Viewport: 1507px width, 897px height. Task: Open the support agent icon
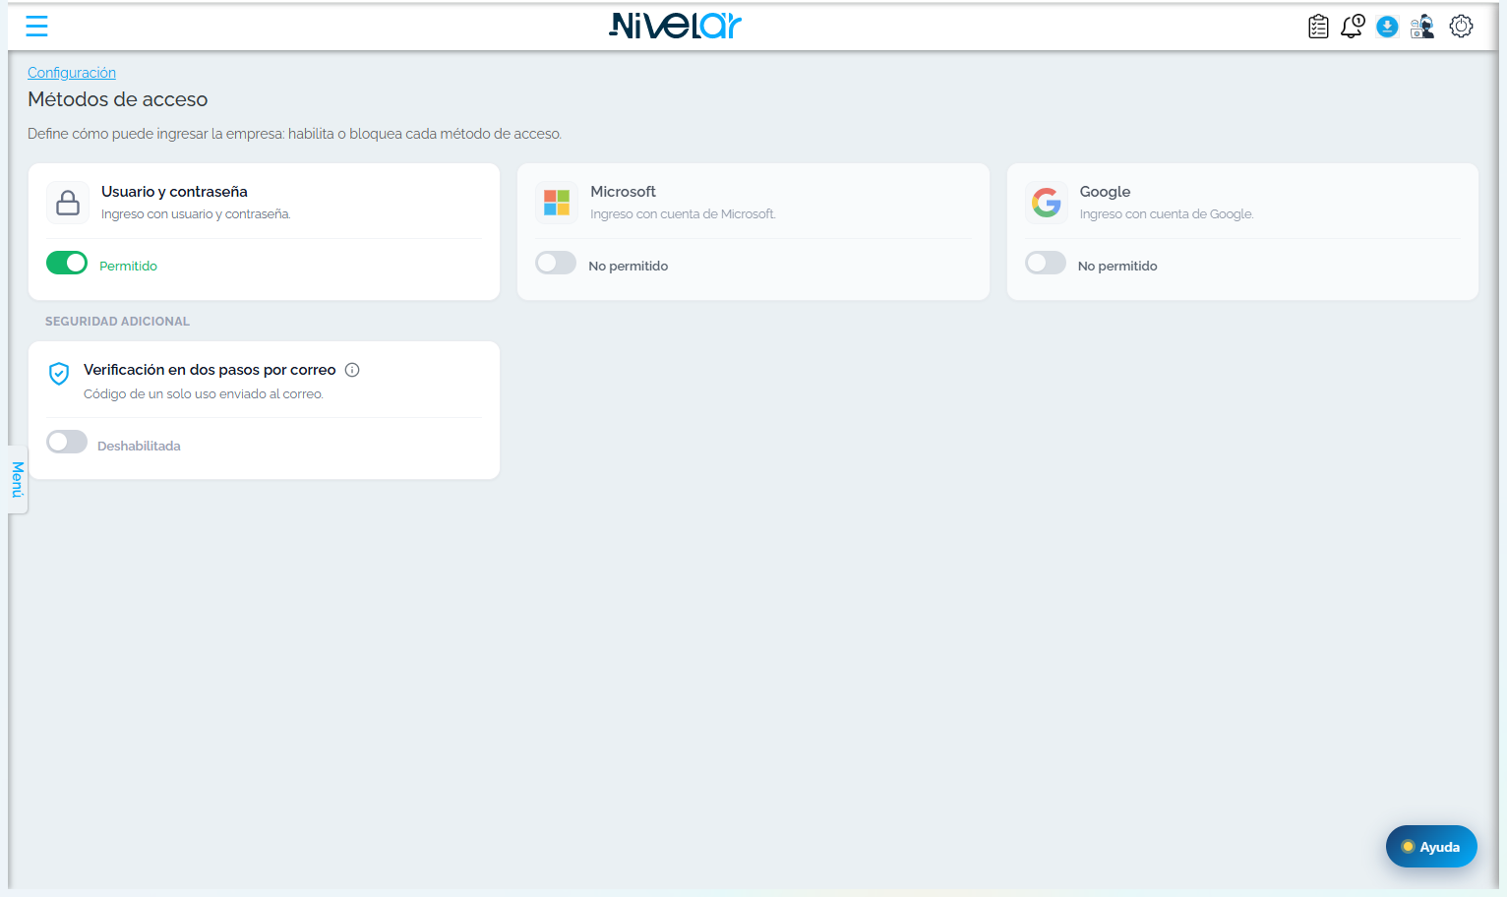point(1422,27)
